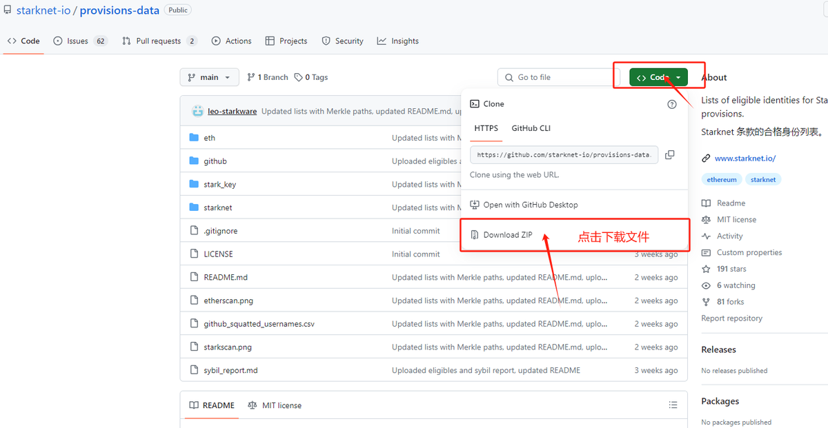This screenshot has width=828, height=428.
Task: Open the Projects tab
Action: pos(286,41)
